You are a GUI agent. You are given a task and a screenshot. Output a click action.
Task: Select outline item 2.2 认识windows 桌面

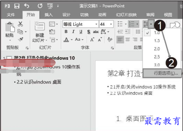39,82
